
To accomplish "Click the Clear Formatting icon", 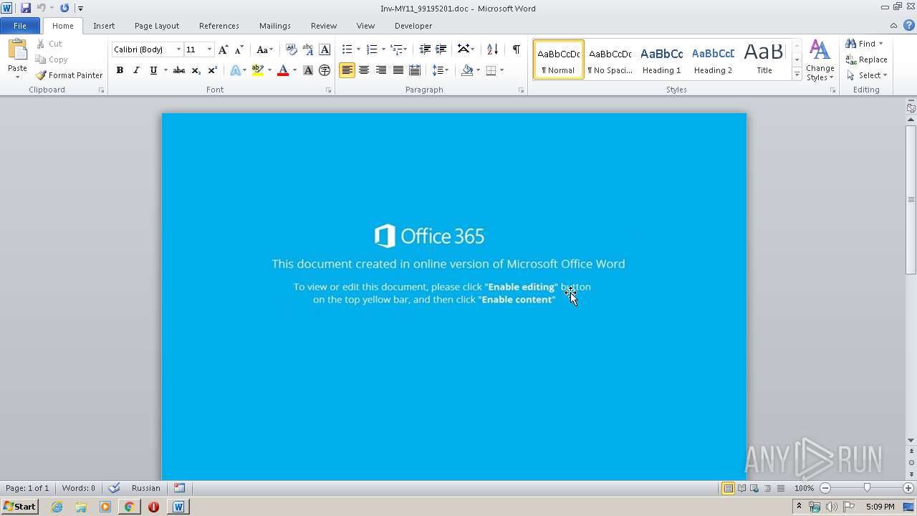I will [291, 49].
